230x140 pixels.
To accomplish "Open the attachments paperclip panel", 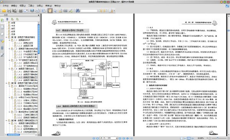I will (2, 48).
